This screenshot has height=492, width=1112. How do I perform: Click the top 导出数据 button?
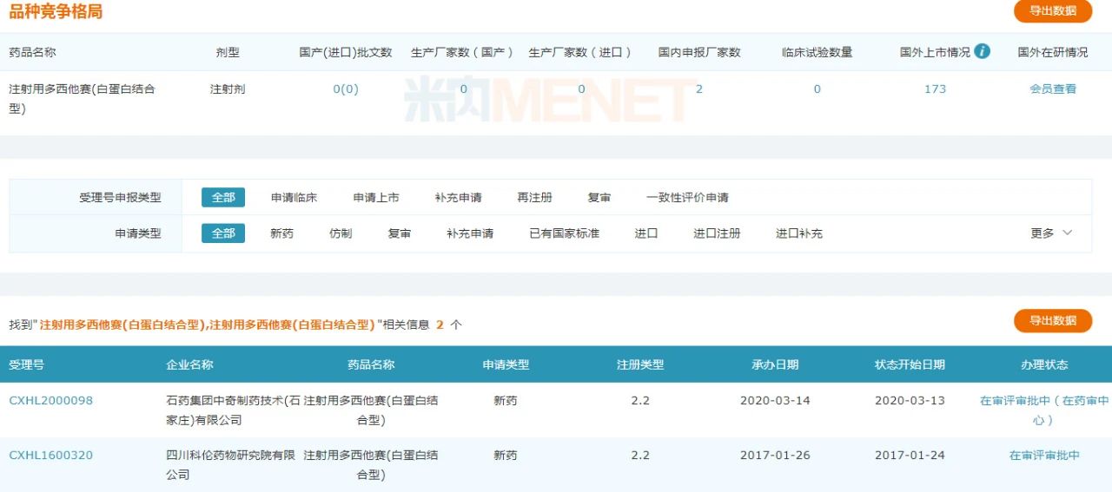point(1052,11)
